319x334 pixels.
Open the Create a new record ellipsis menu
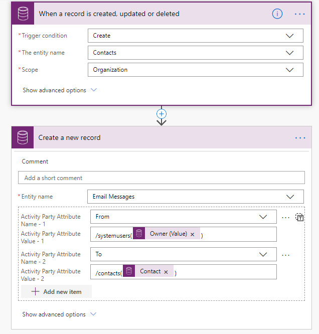[300, 138]
